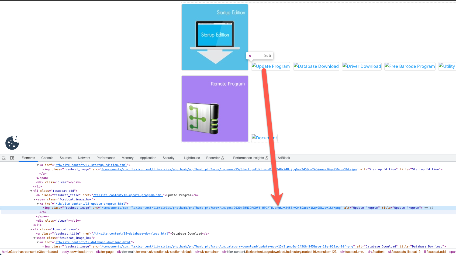Viewport: 456px width, 255px height.
Task: Click the Recorder experimental flask icon
Action: point(223,158)
